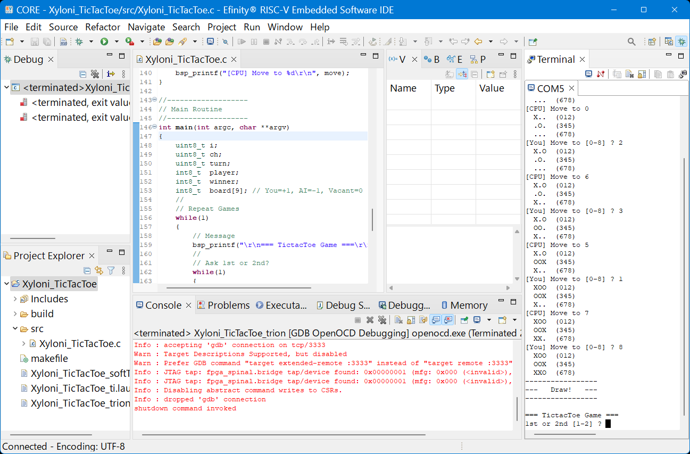
Task: Click the Debug bug icon in main toolbar
Action: pyautogui.click(x=79, y=42)
